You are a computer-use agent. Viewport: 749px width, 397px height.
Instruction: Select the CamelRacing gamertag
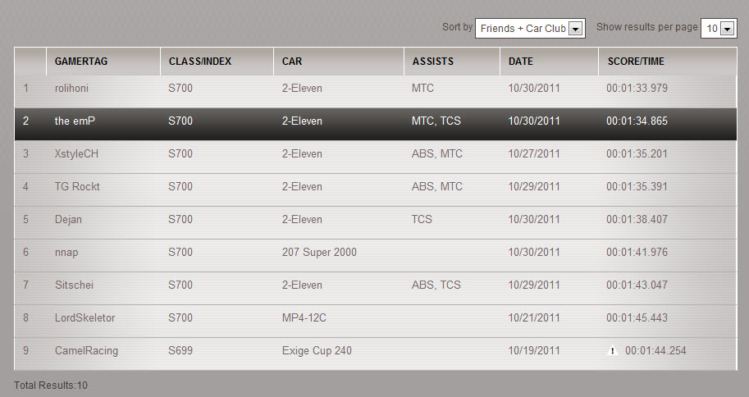[86, 351]
